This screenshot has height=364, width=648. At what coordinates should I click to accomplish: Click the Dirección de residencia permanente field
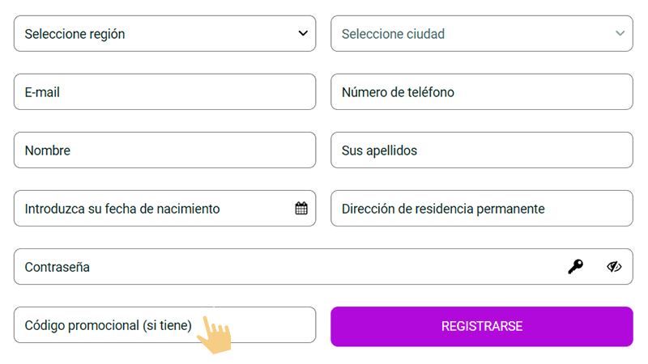(x=481, y=209)
